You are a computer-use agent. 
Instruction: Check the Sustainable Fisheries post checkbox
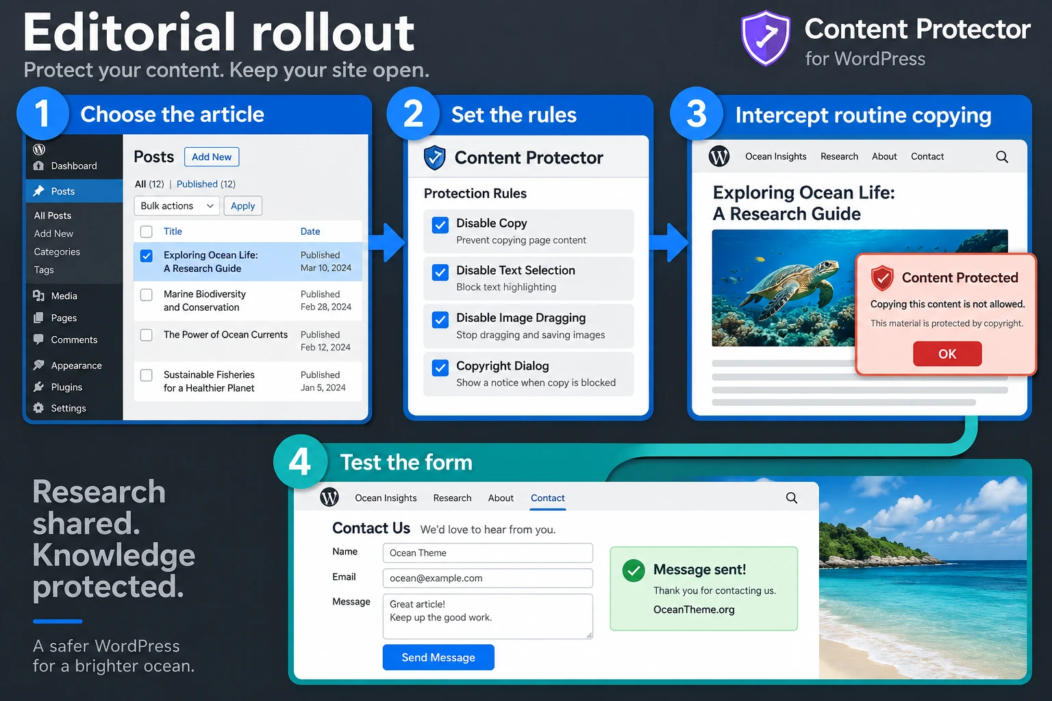click(147, 375)
